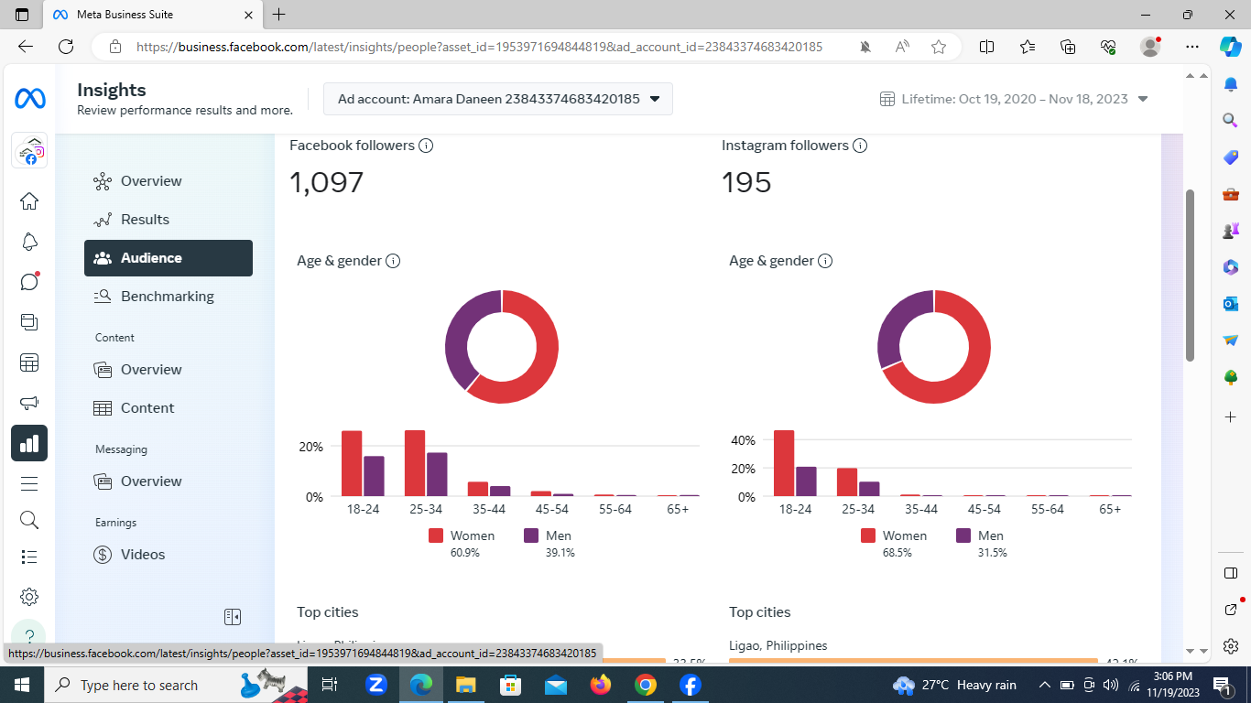
Task: Open the Lifetime date range dropdown
Action: pyautogui.click(x=1014, y=99)
